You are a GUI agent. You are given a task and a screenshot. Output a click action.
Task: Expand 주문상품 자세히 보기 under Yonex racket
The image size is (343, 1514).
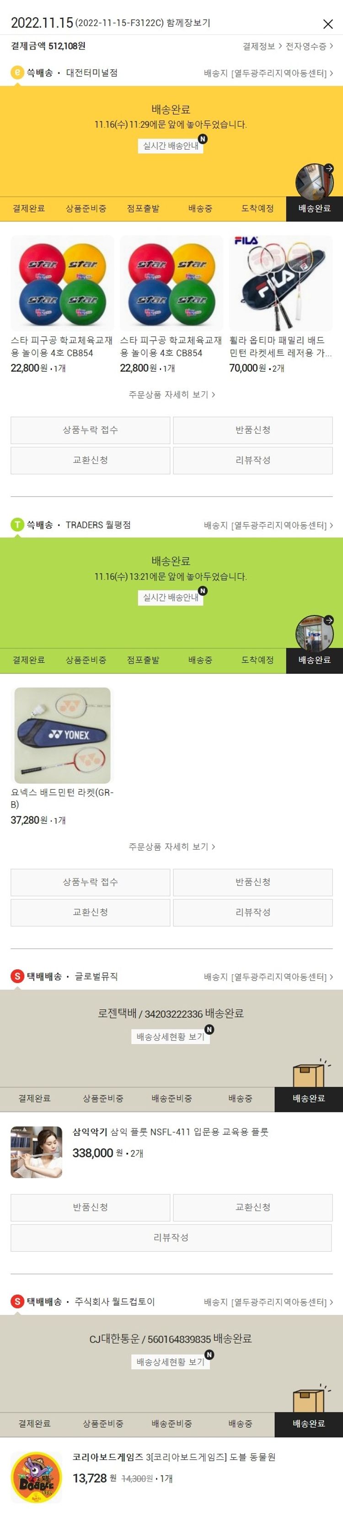pyautogui.click(x=171, y=847)
